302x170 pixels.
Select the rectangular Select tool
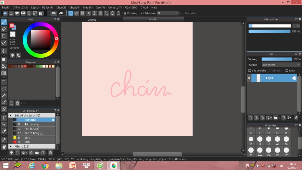4,82
